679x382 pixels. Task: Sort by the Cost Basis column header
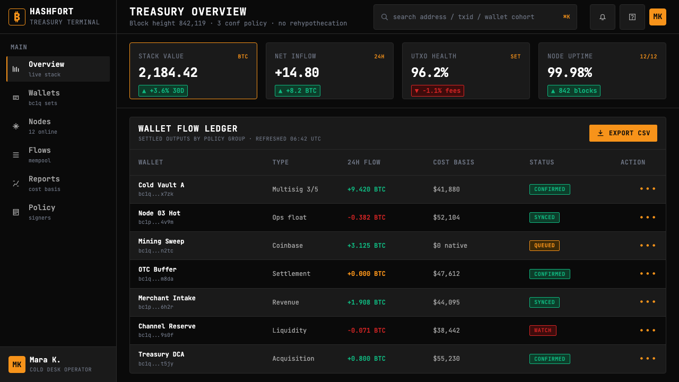pos(454,162)
